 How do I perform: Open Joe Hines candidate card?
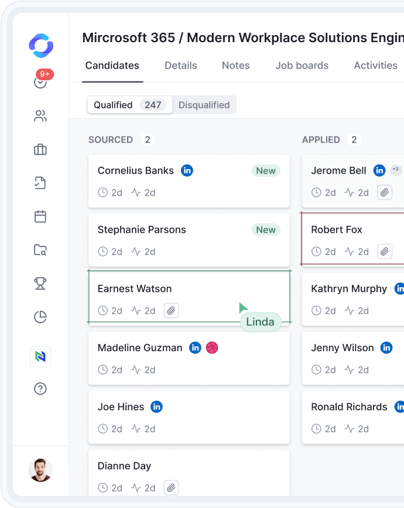pyautogui.click(x=189, y=417)
